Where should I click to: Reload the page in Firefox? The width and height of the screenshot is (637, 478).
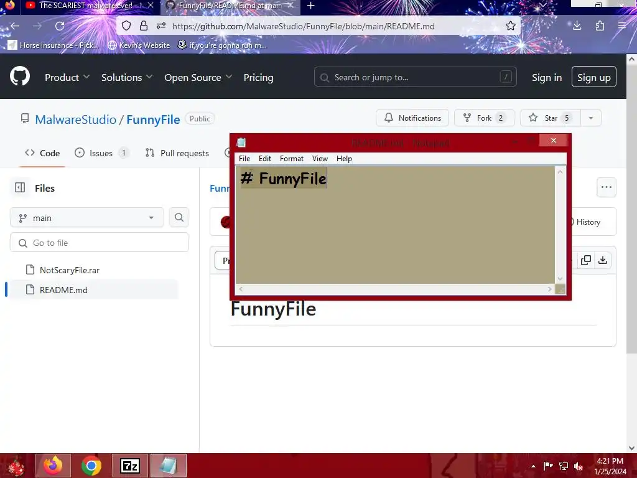pyautogui.click(x=60, y=26)
